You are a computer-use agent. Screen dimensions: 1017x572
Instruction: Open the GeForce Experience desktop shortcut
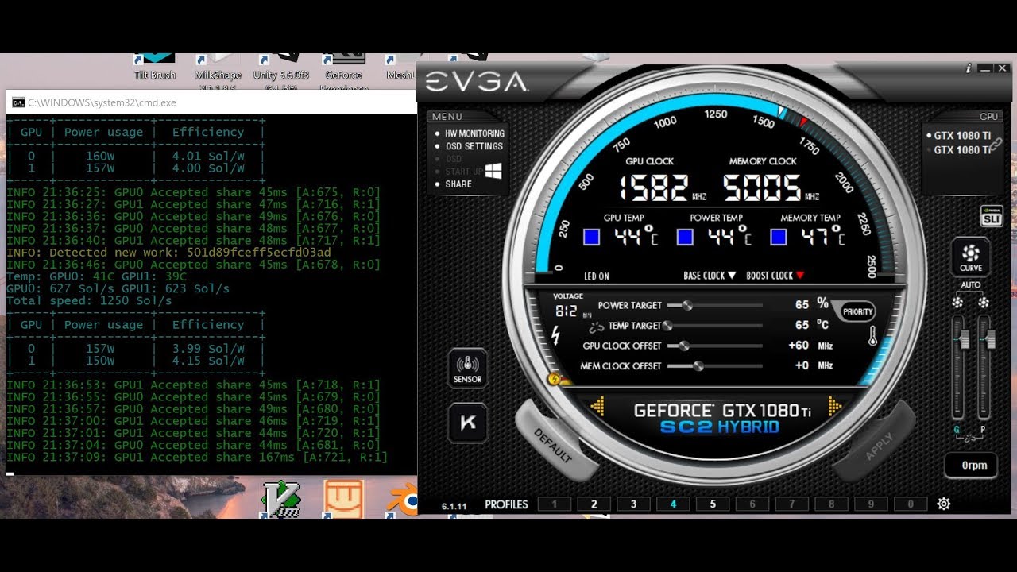click(344, 71)
